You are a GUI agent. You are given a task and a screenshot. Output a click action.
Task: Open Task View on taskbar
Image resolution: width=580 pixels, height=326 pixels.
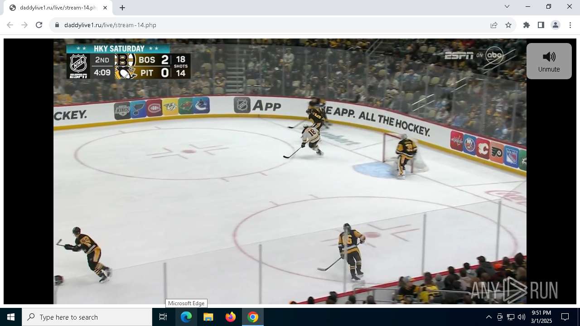click(163, 317)
